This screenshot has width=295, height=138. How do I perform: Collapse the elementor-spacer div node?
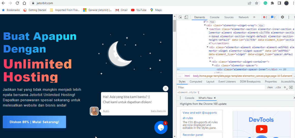[213, 66]
